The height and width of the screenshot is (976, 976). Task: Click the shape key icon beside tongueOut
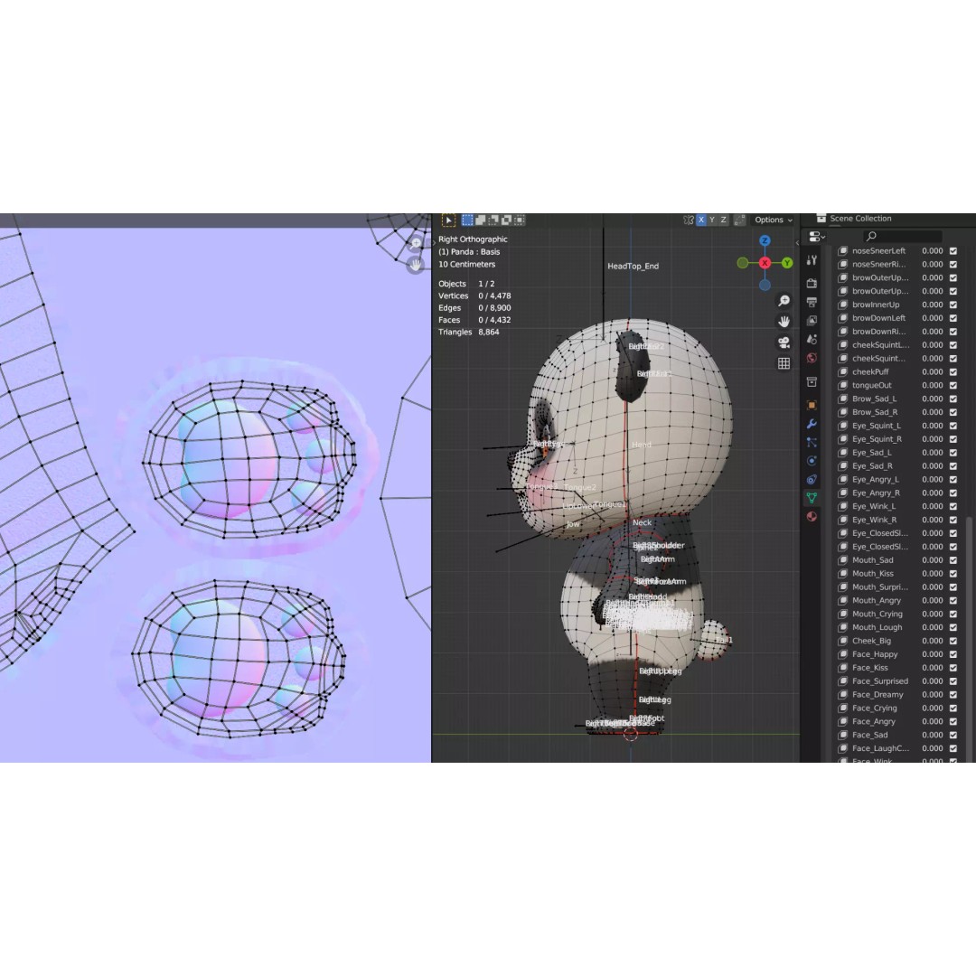point(843,385)
